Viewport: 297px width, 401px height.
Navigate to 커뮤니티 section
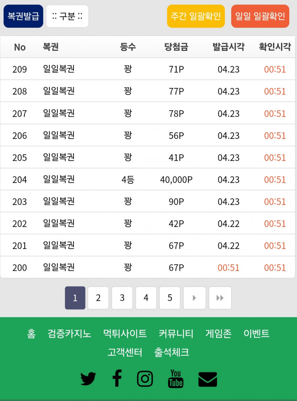click(x=176, y=334)
